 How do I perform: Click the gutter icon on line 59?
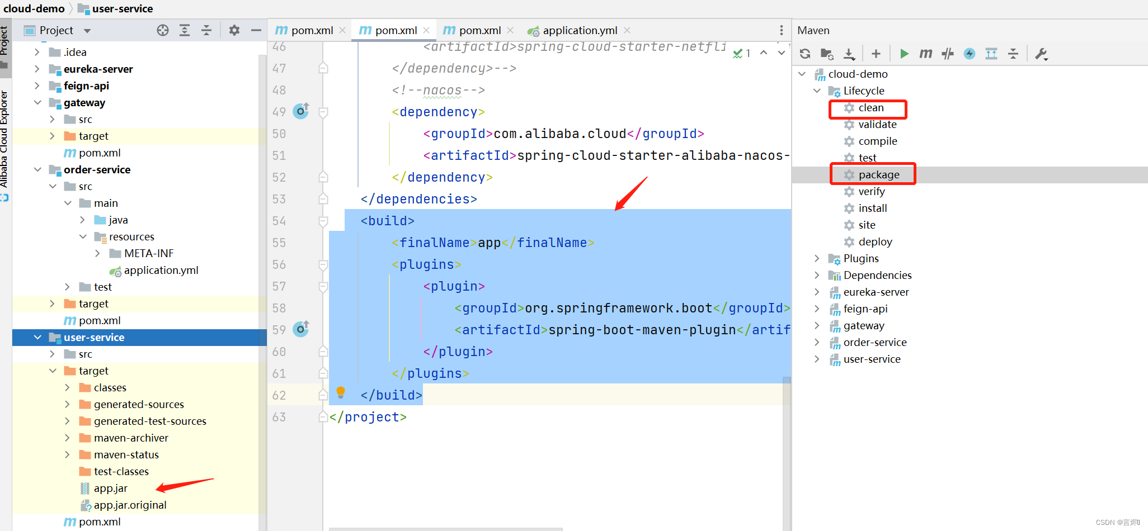pos(301,329)
